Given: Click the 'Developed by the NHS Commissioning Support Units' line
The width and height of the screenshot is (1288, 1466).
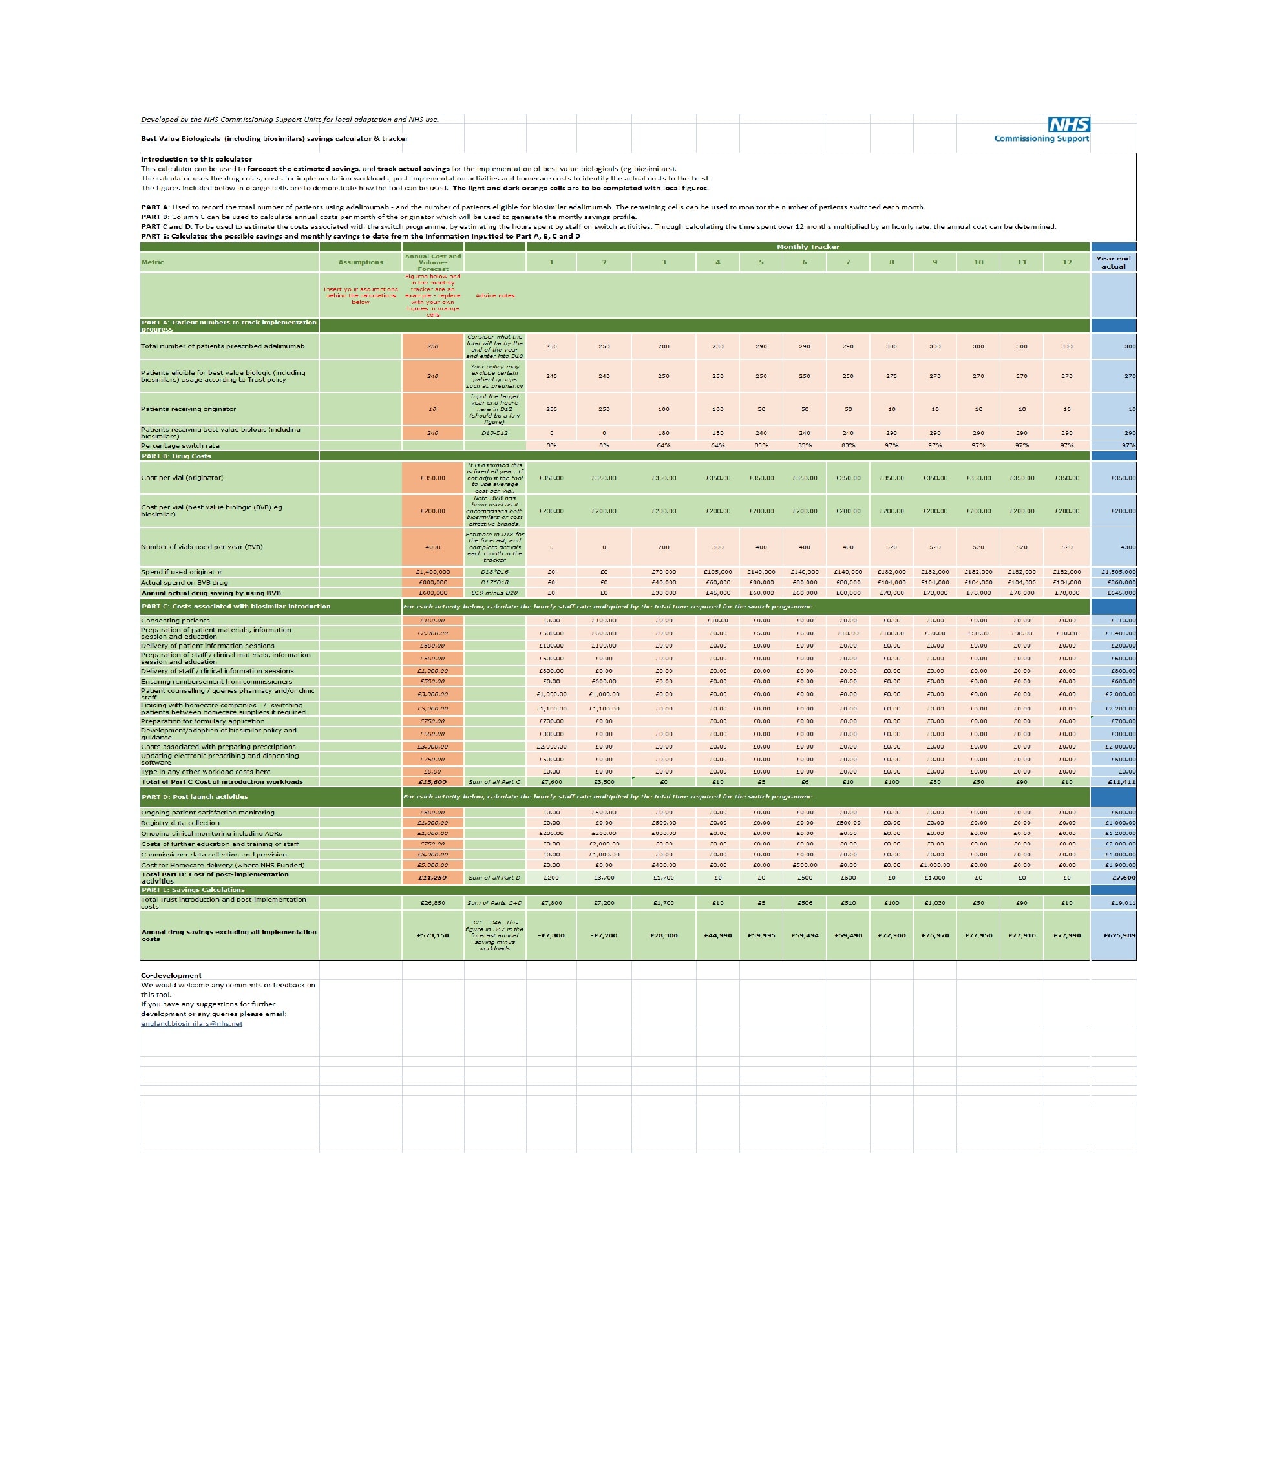Looking at the screenshot, I should [x=290, y=119].
